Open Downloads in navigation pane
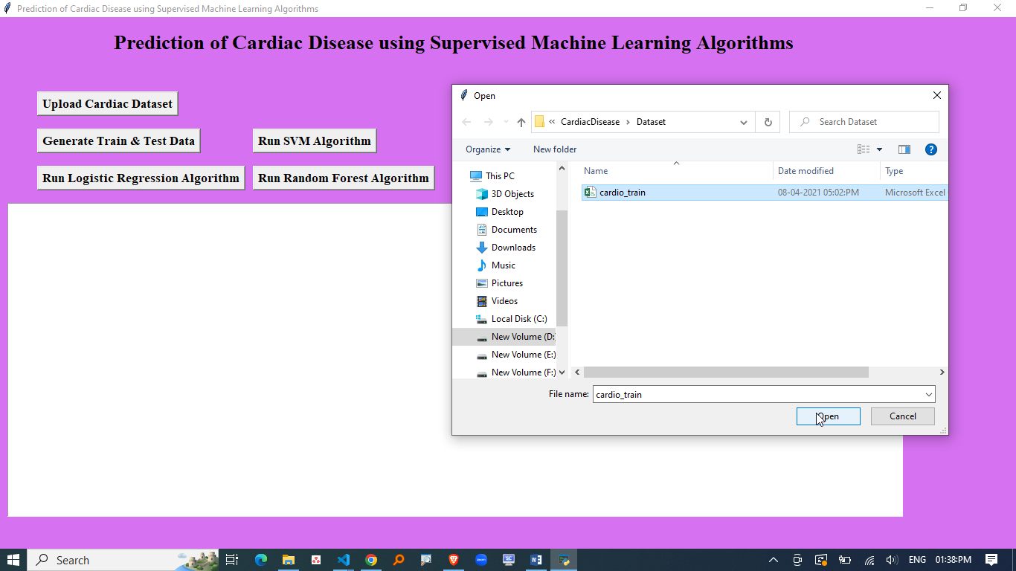 pyautogui.click(x=513, y=248)
